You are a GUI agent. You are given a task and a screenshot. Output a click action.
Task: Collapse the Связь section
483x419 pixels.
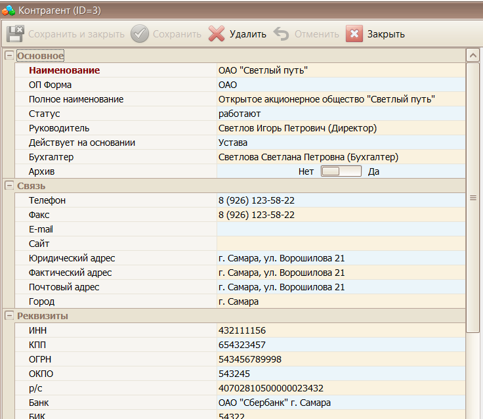(x=9, y=186)
